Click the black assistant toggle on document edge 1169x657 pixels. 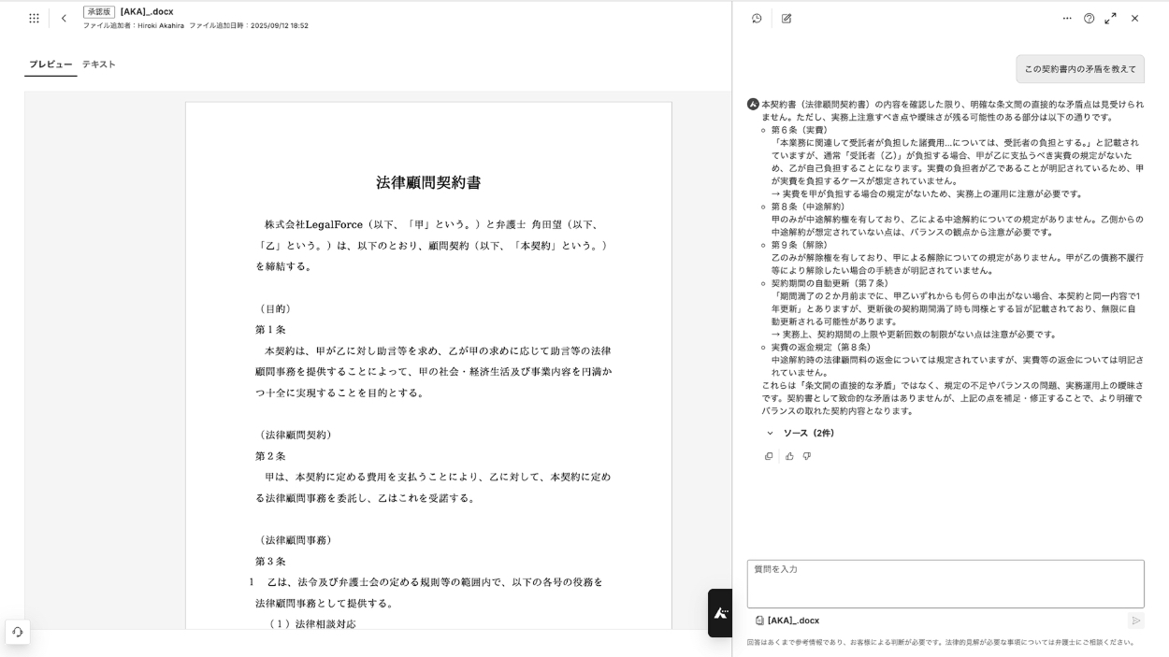pos(720,613)
